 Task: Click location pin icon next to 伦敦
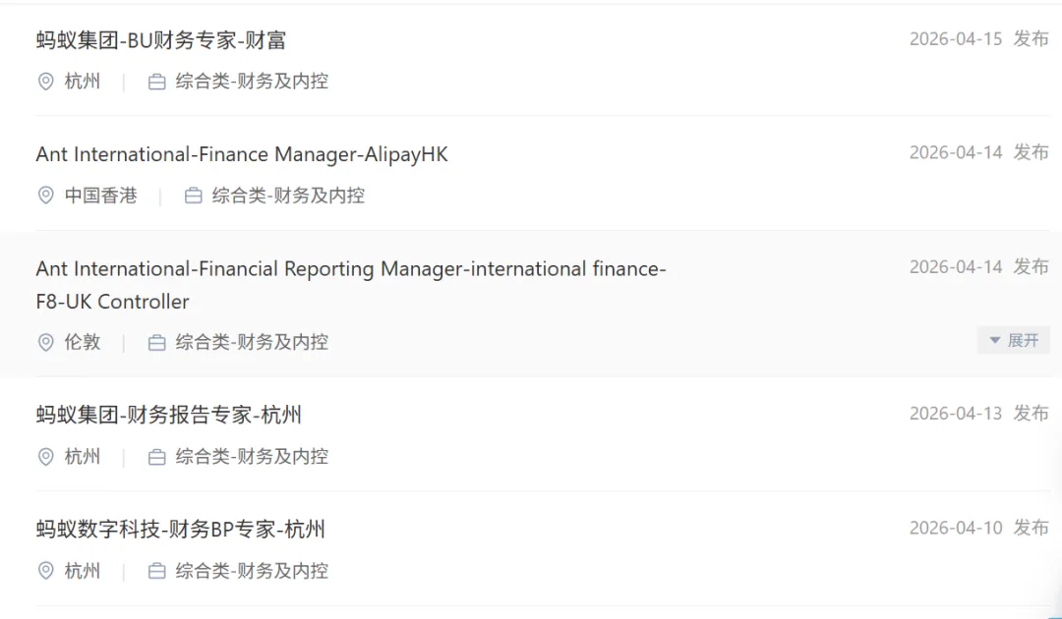tap(45, 342)
